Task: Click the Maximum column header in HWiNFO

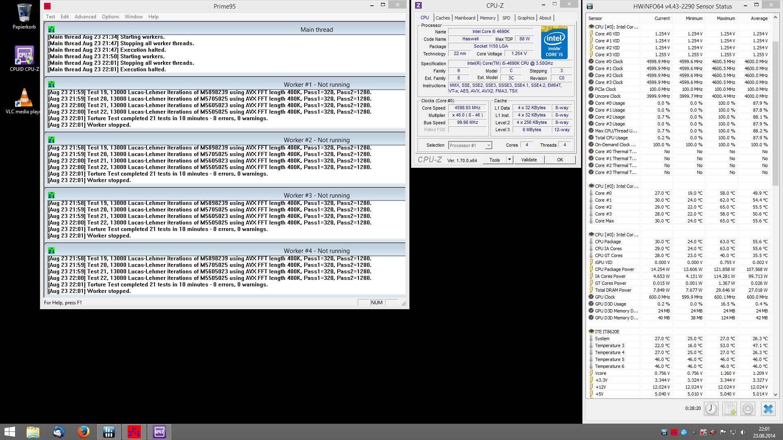Action: point(725,18)
